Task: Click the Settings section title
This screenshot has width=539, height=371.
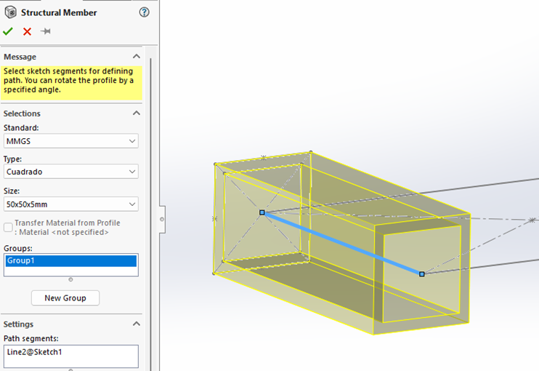Action: click(19, 324)
